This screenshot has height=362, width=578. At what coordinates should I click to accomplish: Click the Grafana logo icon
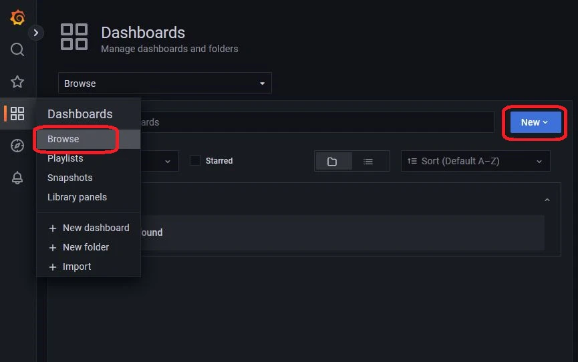17,17
